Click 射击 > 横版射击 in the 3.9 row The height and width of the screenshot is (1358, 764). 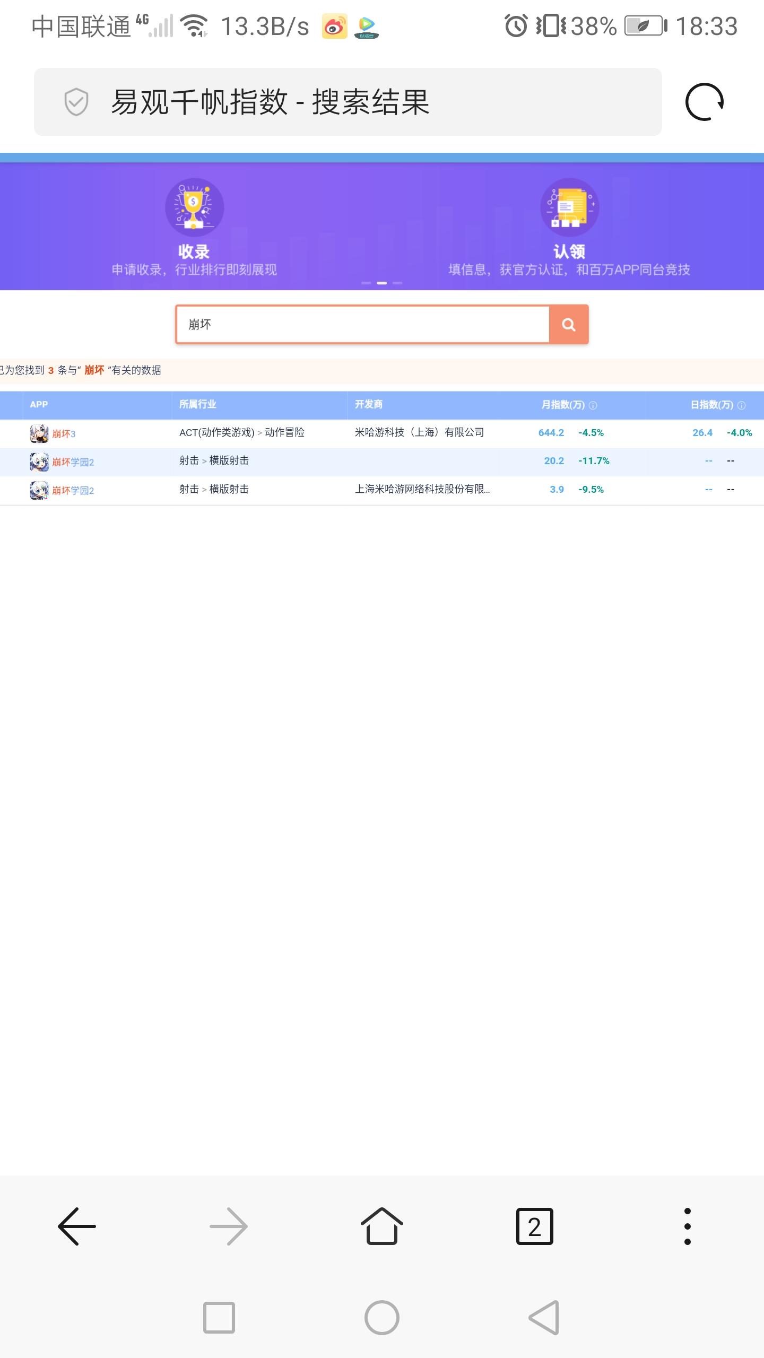coord(214,490)
